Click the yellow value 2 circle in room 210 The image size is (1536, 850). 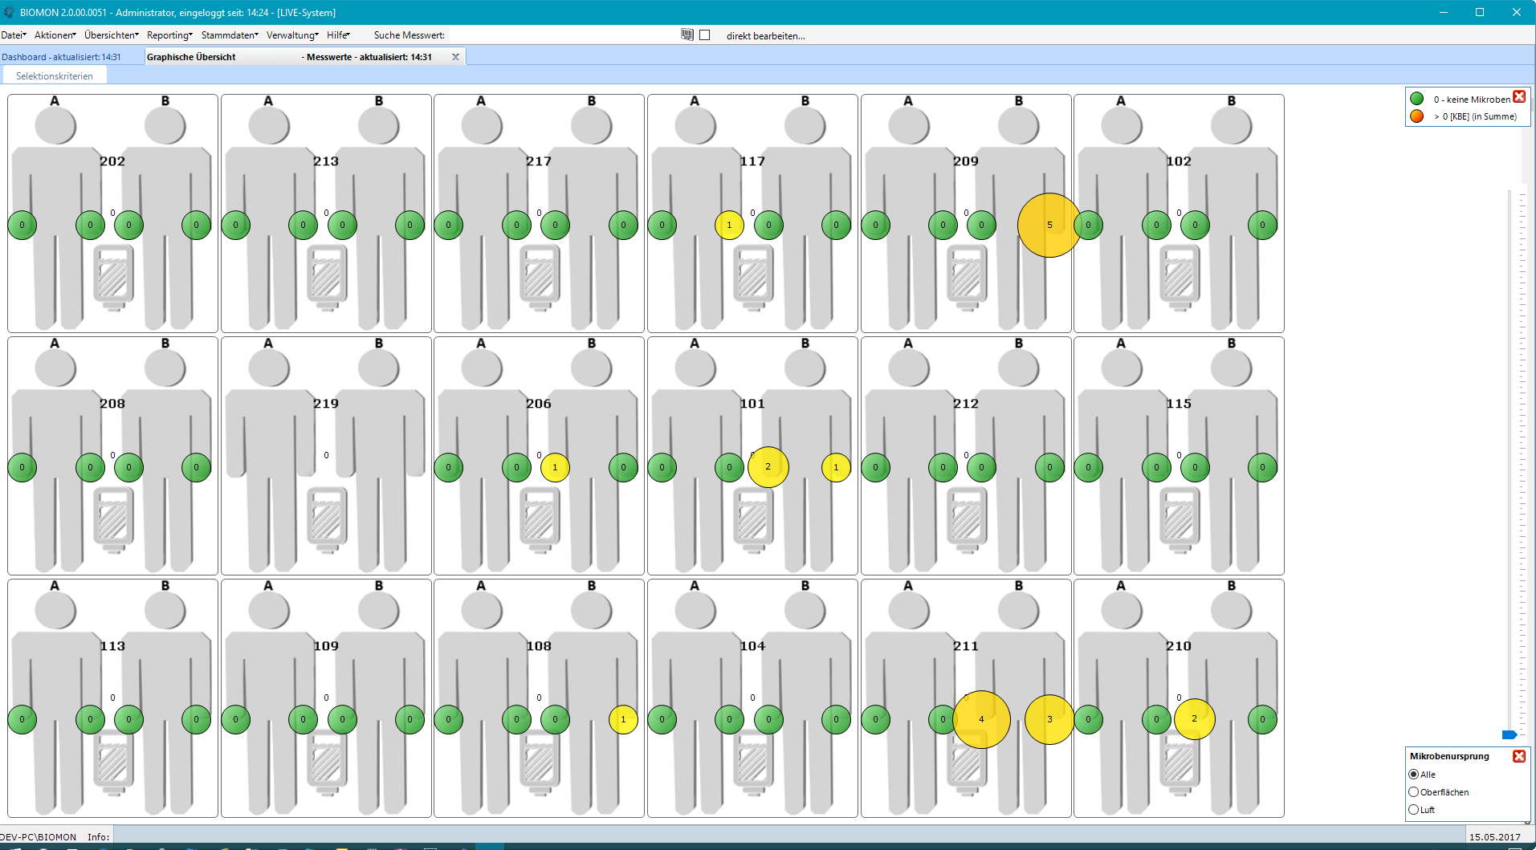pos(1194,718)
